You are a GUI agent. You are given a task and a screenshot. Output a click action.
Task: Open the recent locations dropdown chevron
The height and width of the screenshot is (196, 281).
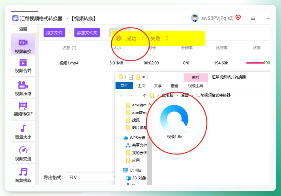coord(138,96)
